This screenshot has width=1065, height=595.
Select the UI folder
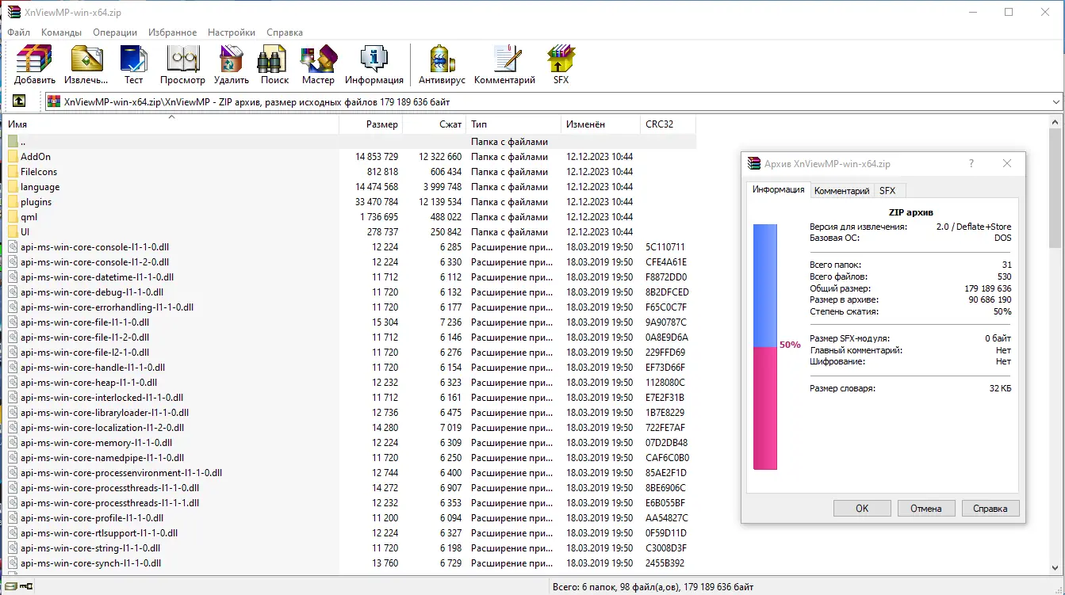pyautogui.click(x=25, y=232)
